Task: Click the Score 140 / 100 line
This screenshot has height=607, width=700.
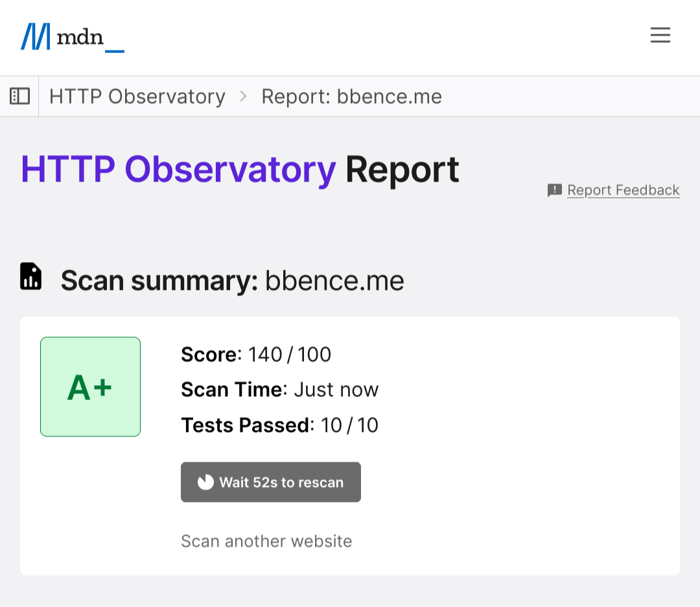Action: 256,355
